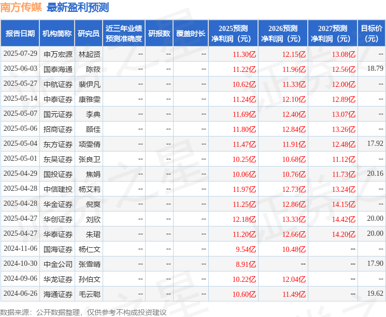Click the 13.08亿 2027 forecast value
The image size is (386, 317).
click(x=344, y=54)
